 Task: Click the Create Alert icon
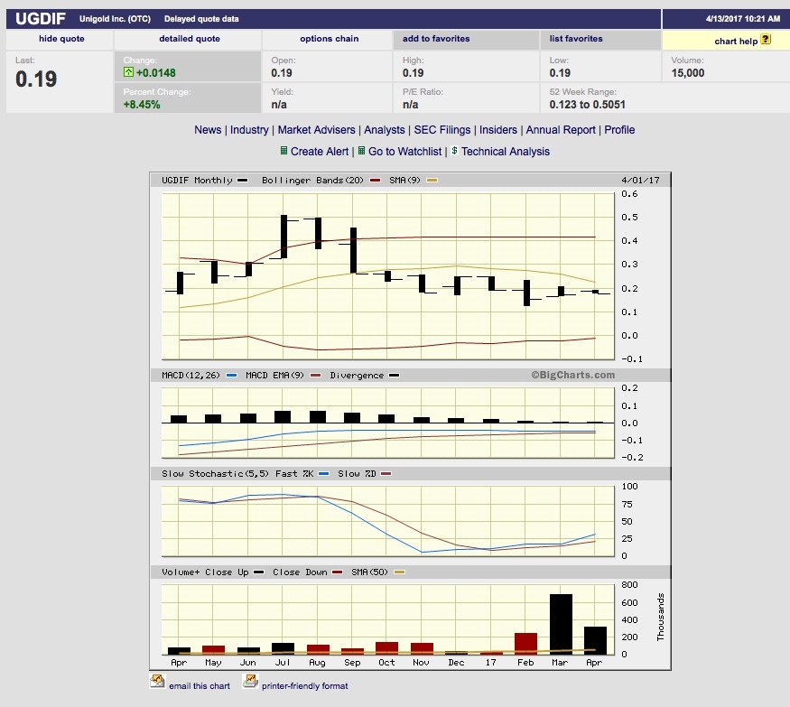[283, 152]
